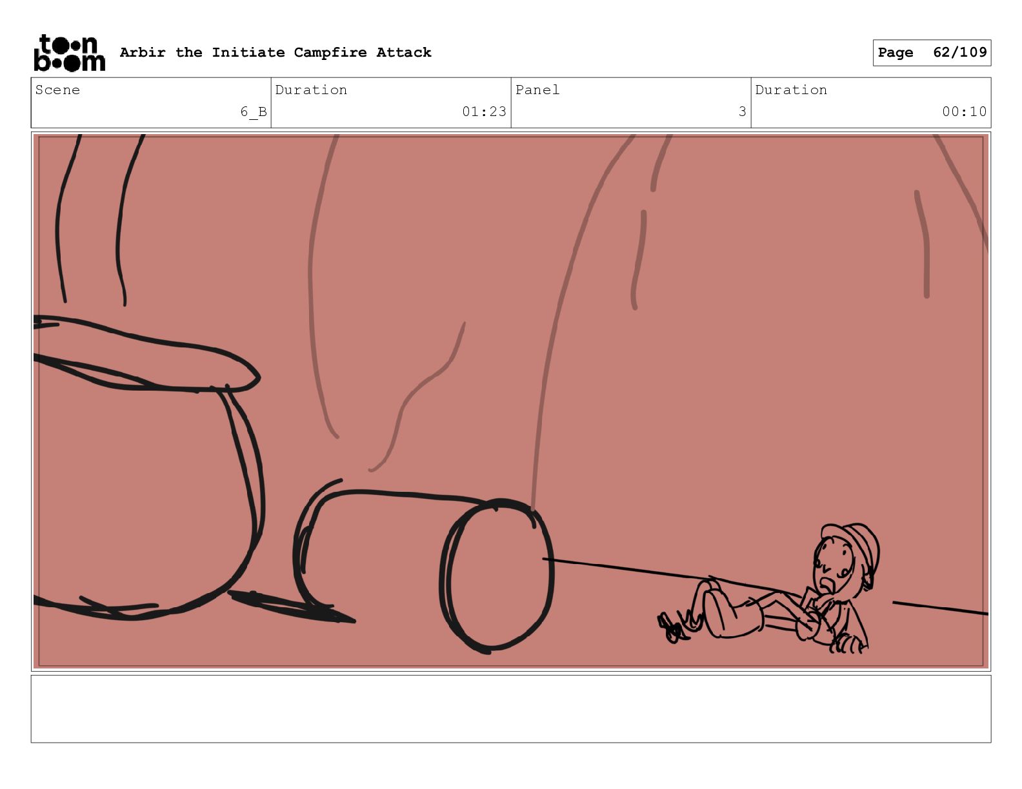1022x789 pixels.
Task: Select scene value '6_B'
Action: pos(254,112)
